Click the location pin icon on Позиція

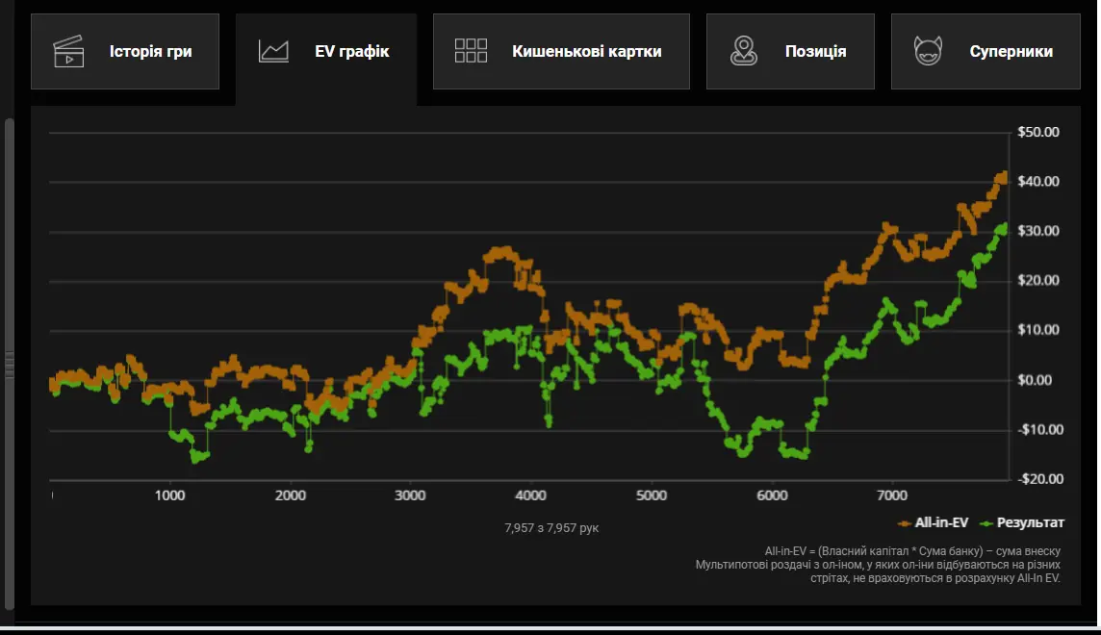pyautogui.click(x=742, y=51)
